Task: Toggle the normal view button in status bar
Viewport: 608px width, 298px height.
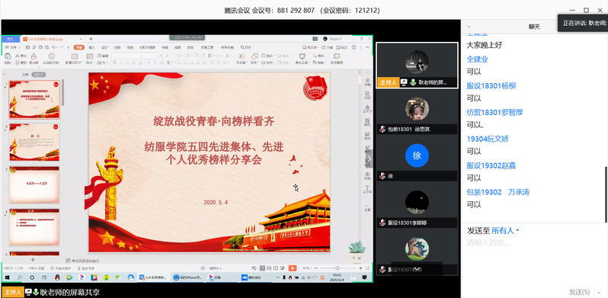Action: [x=263, y=268]
